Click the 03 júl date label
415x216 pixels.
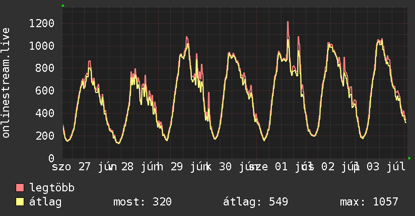[x=386, y=167]
